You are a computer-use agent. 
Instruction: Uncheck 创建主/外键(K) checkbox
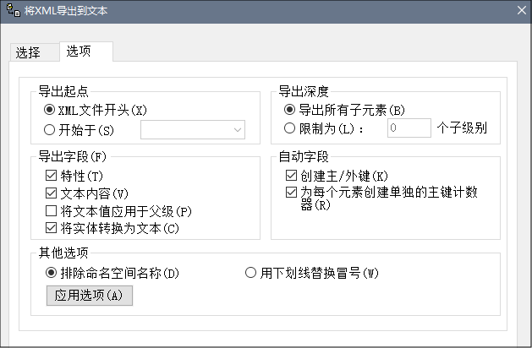click(293, 176)
